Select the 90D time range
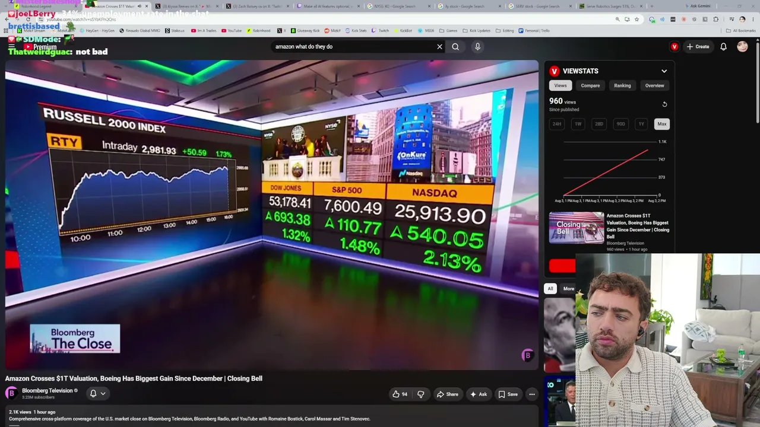This screenshot has height=427, width=760. (620, 124)
